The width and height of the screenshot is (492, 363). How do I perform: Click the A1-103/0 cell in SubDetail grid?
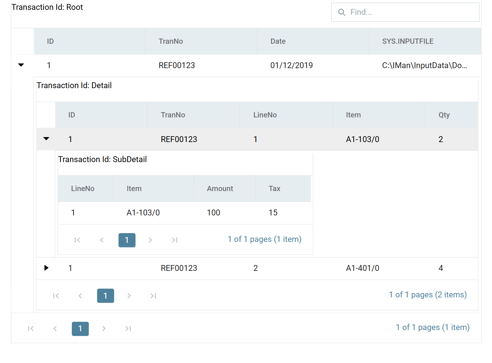pyautogui.click(x=153, y=213)
